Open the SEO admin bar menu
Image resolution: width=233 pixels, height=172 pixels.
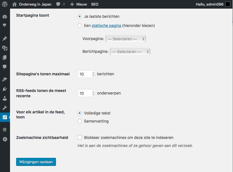[95, 4]
